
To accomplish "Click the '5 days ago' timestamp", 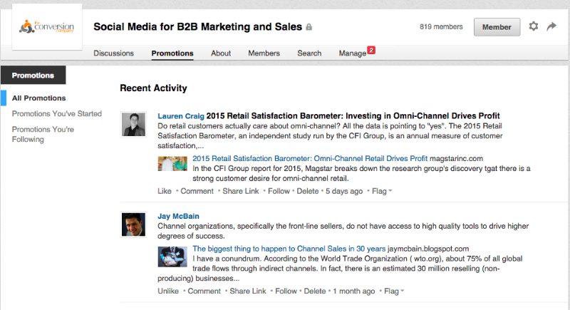I will click(344, 191).
